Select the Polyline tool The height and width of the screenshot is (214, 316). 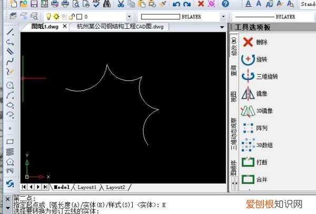click(x=10, y=42)
